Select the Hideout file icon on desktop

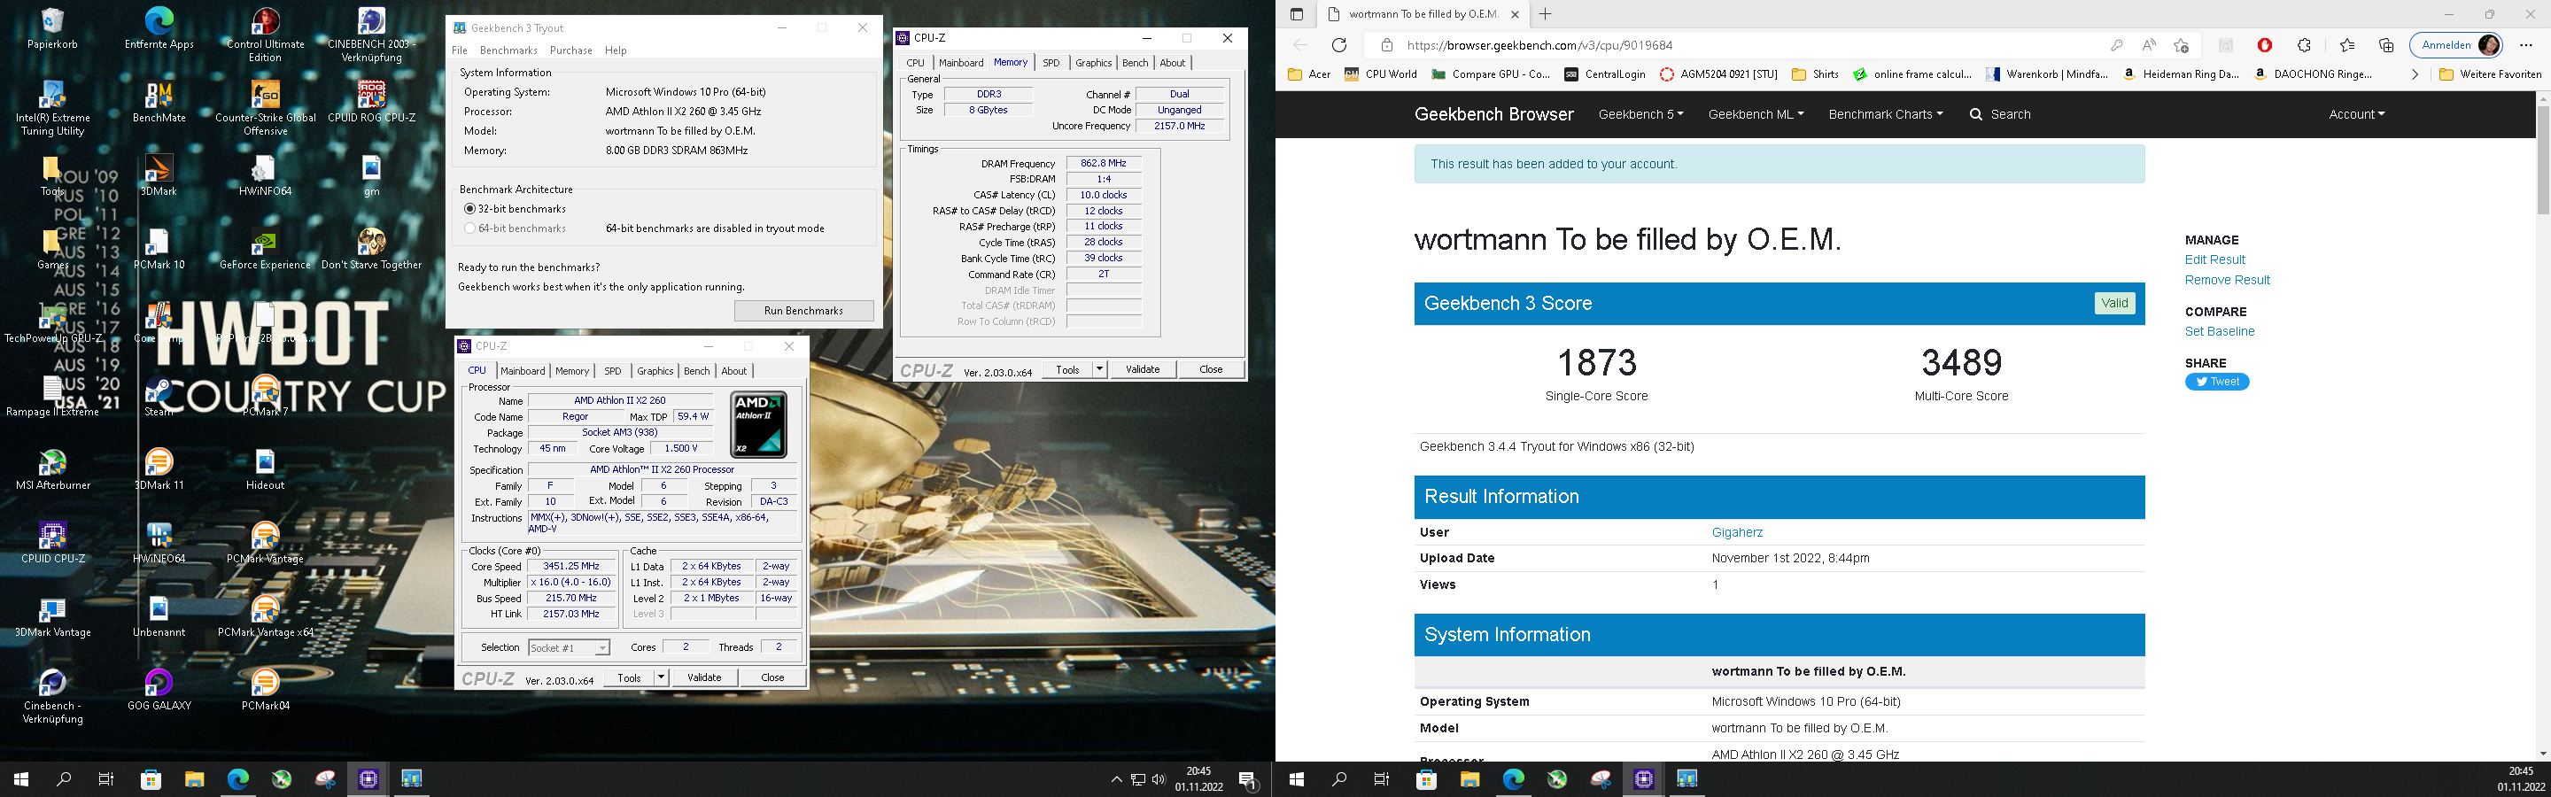pos(266,470)
